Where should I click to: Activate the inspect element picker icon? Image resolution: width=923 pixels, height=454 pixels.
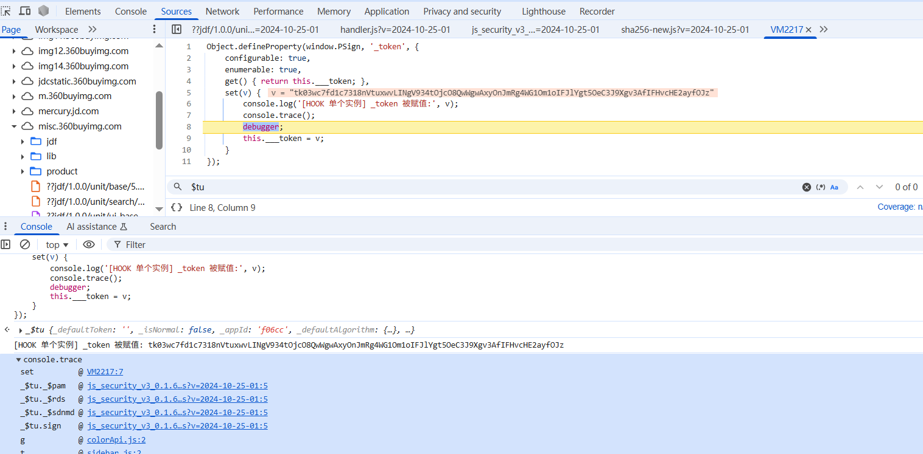(6, 11)
